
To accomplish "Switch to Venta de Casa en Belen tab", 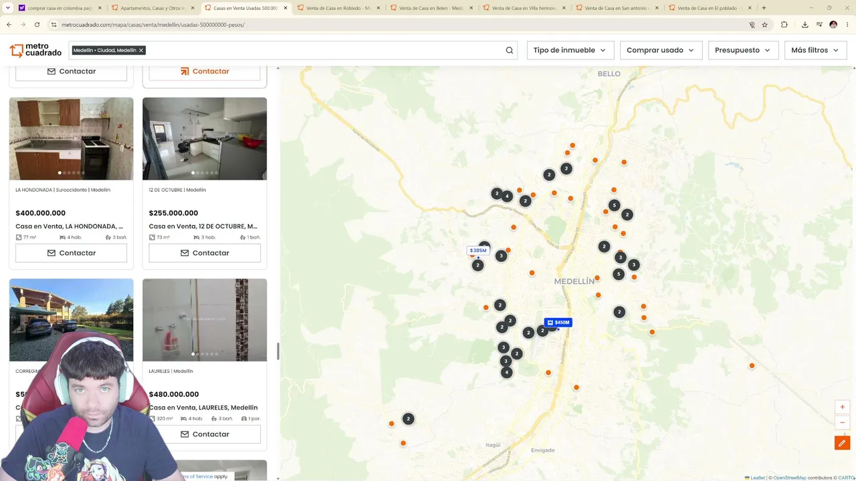I will (x=431, y=8).
